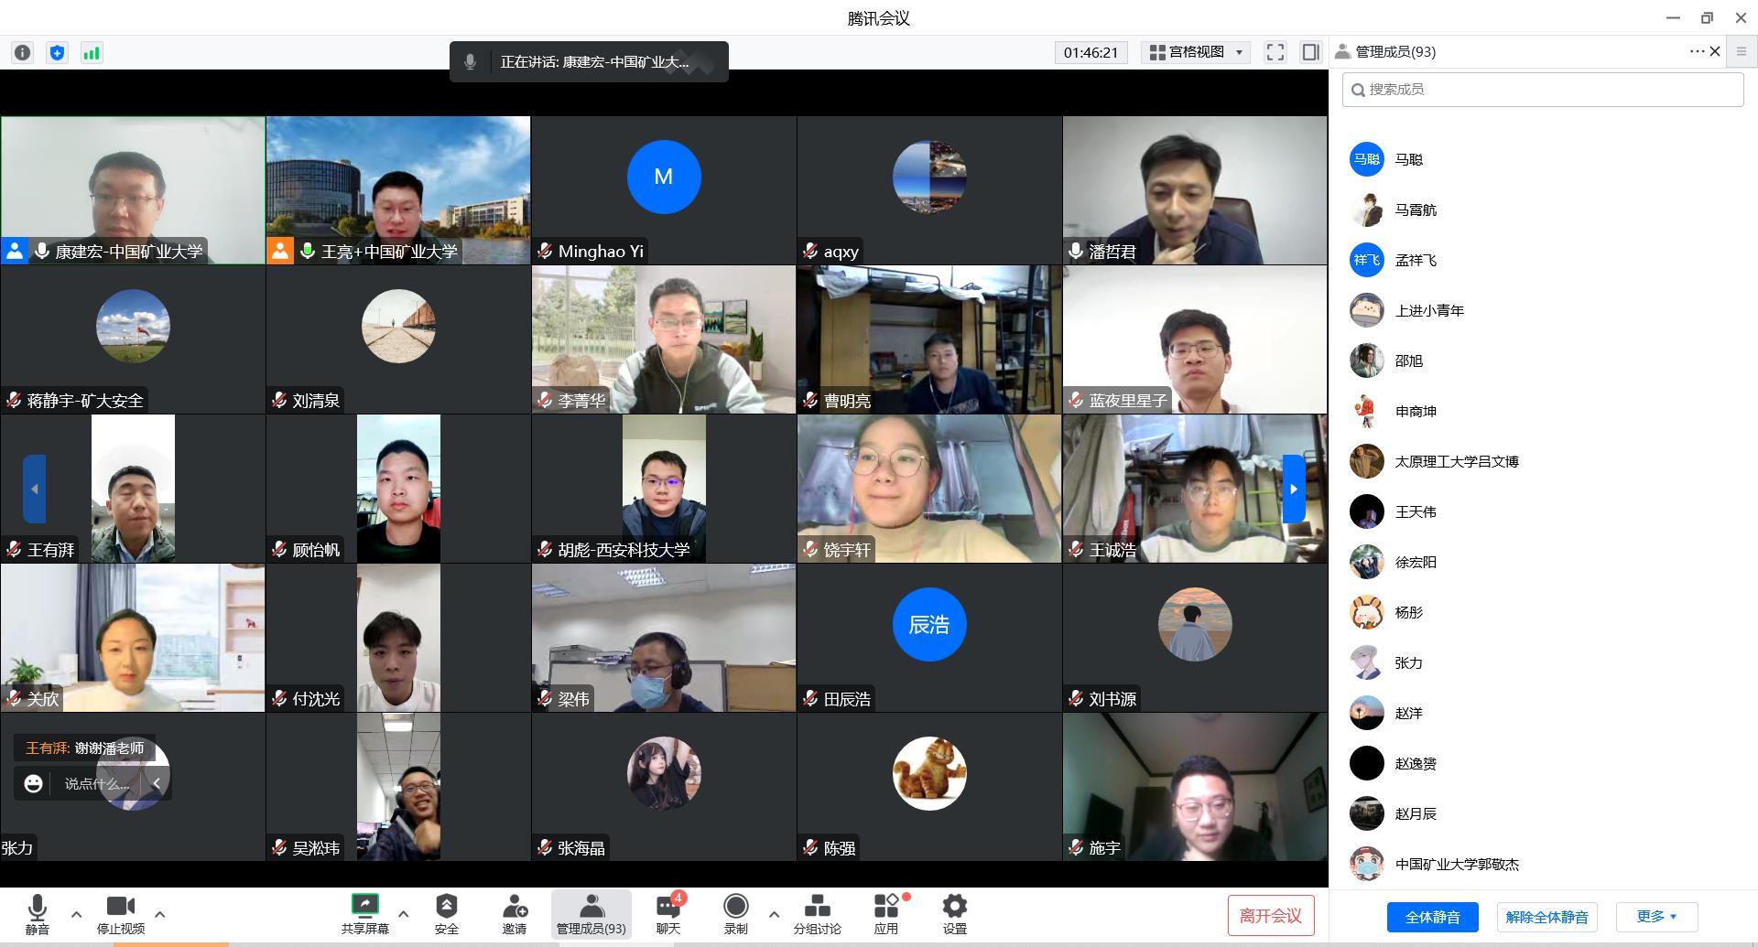Click the blue security shield icon
Viewport: 1758px width, 947px height.
coord(57,53)
